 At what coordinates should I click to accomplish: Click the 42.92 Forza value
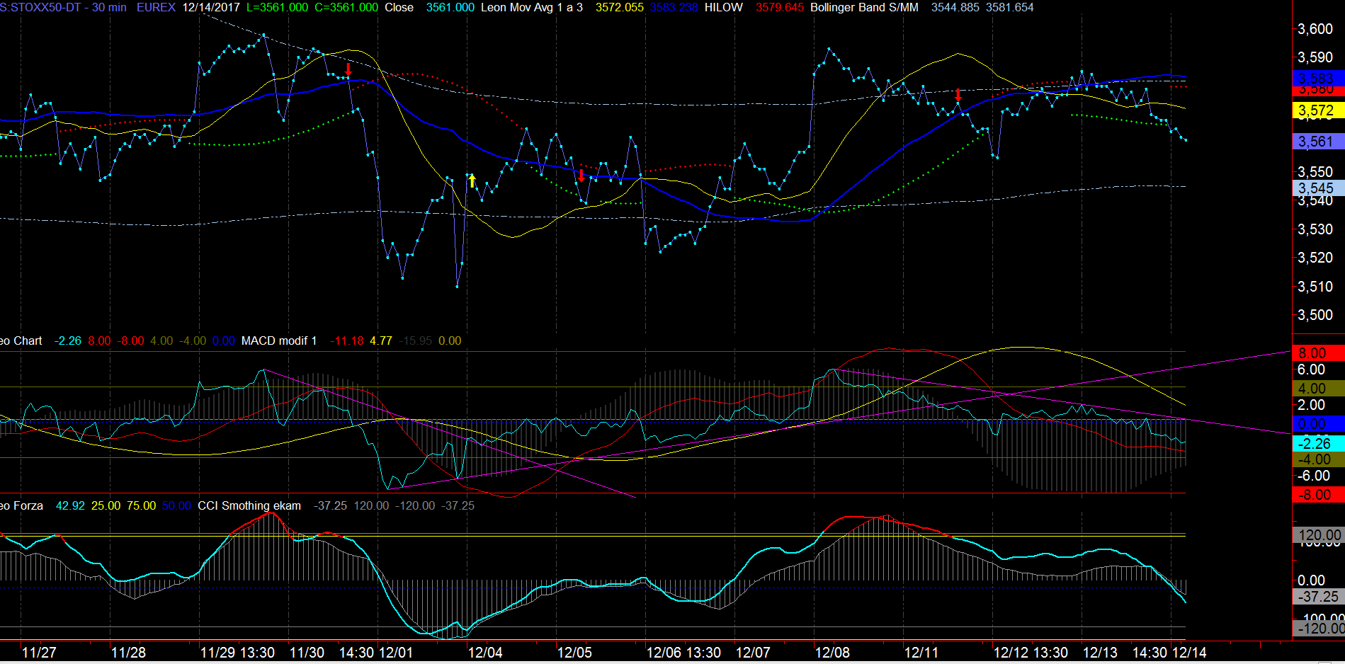[x=70, y=505]
